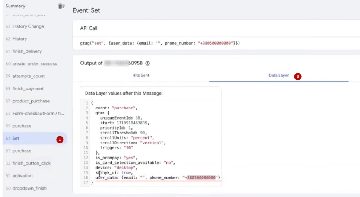Screen dimensions: 360x197
Task: Click the highlighted phone number in user_data
Action: pyautogui.click(x=201, y=178)
